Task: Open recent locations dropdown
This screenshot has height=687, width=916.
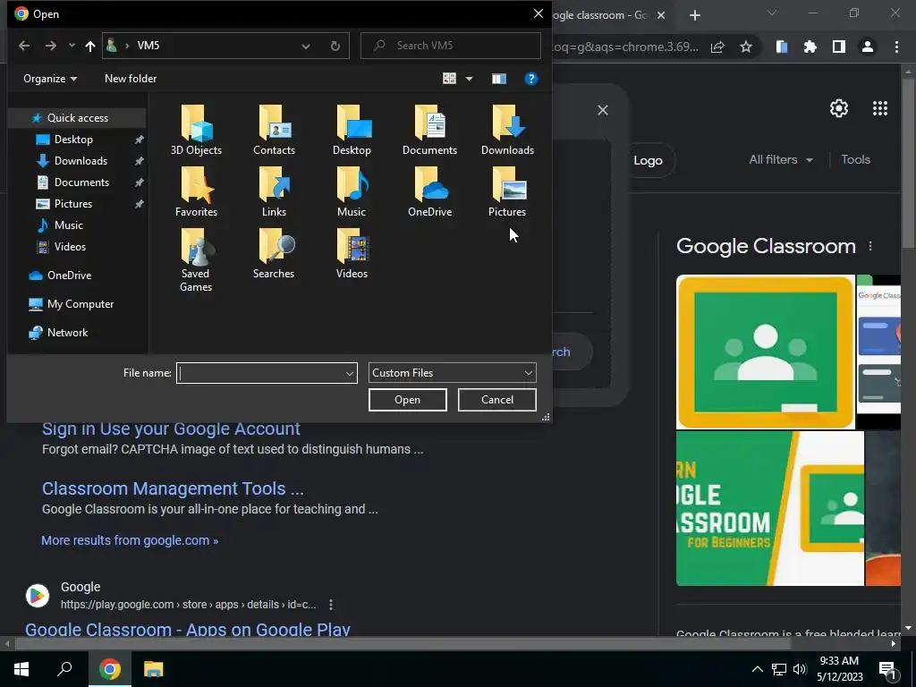Action: 72,46
